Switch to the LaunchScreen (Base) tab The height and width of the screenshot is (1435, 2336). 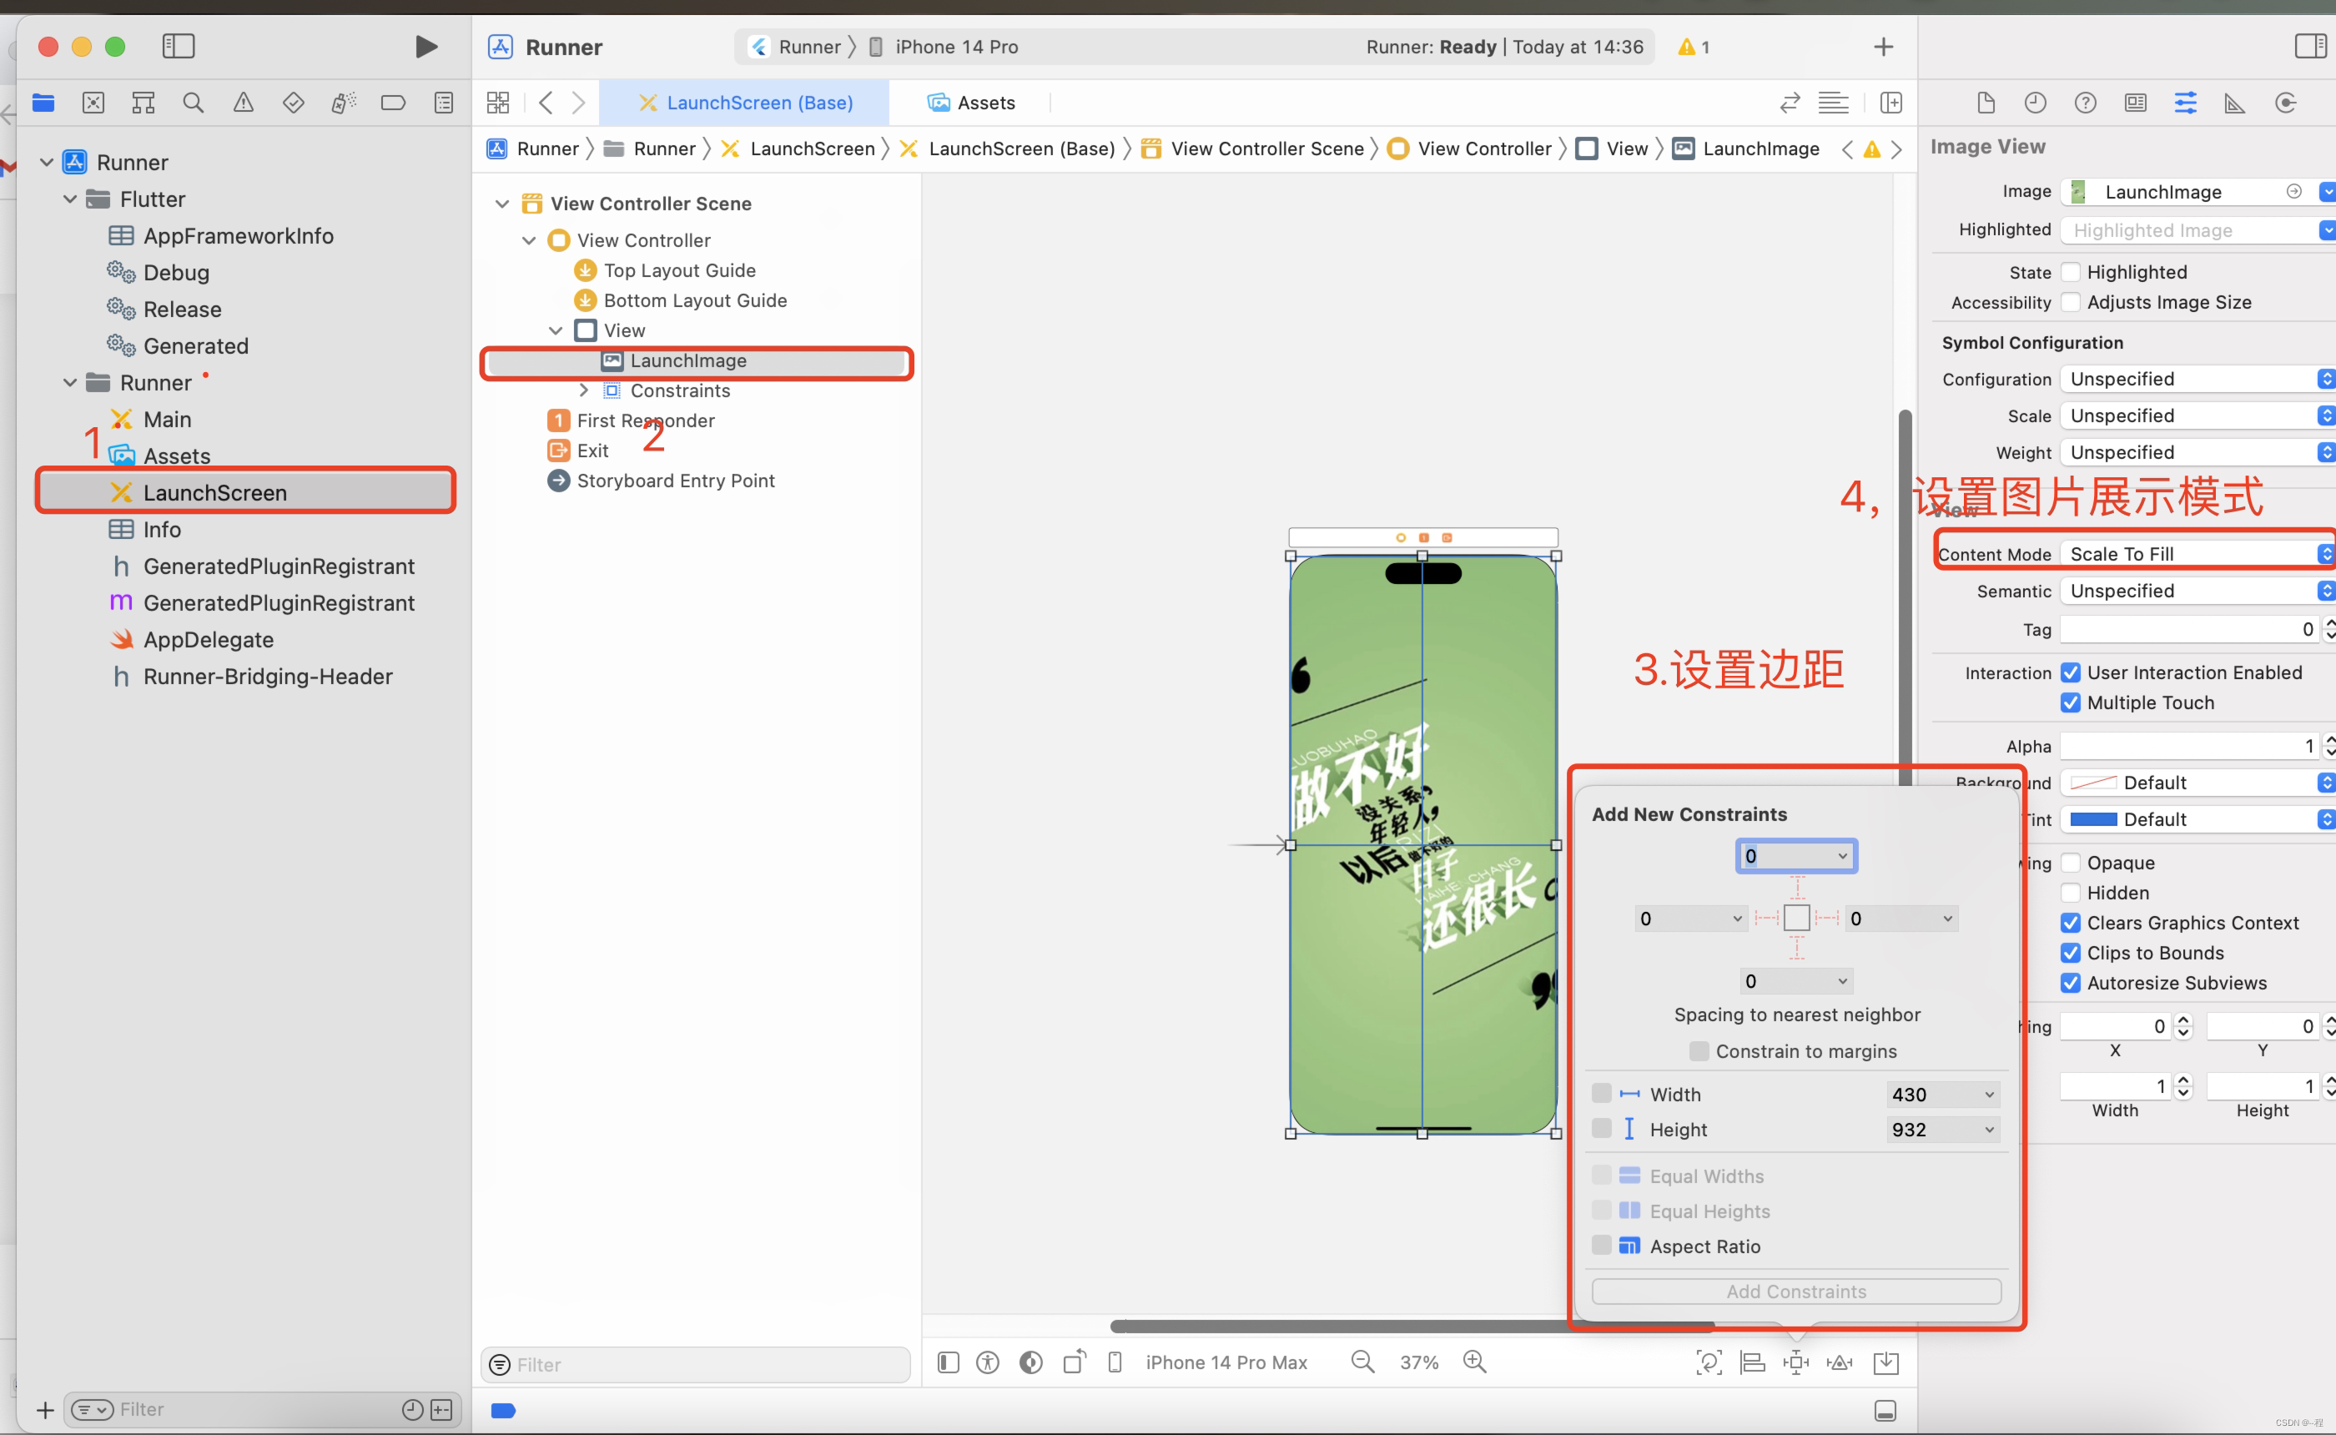(746, 103)
